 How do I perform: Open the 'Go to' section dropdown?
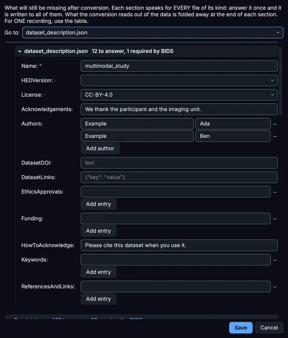pyautogui.click(x=153, y=33)
